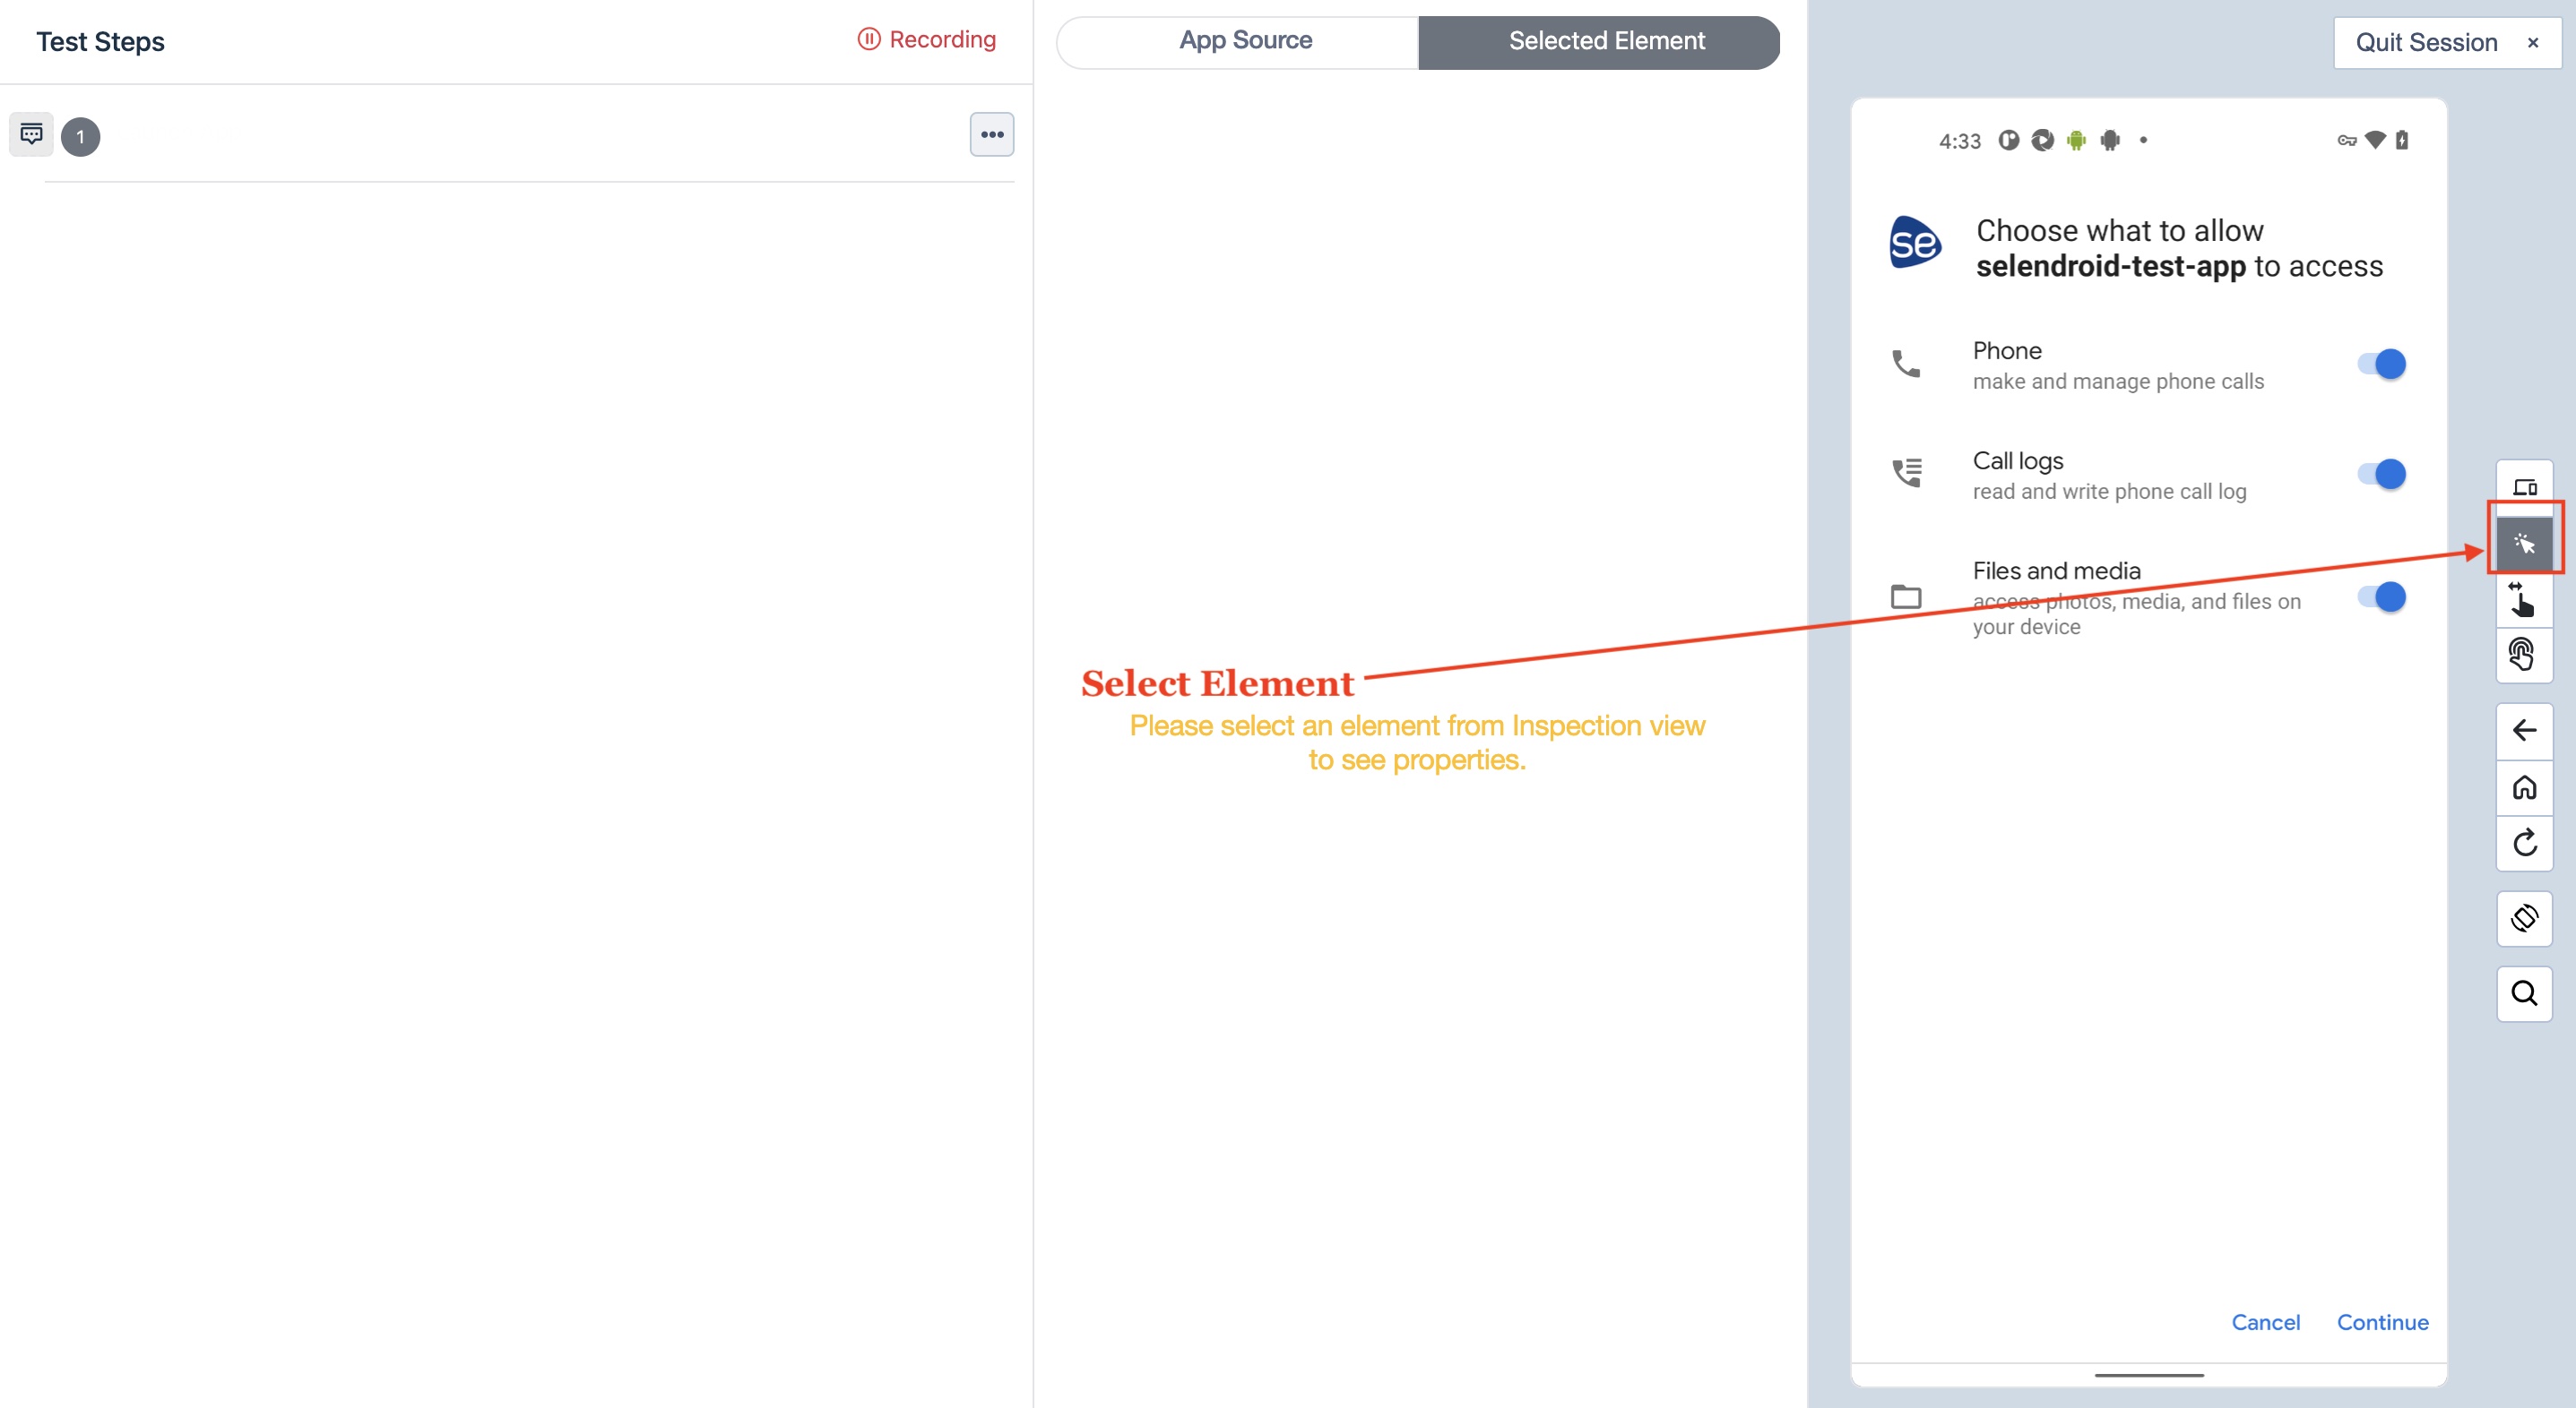Pause recording via the Recording button
This screenshot has width=2576, height=1408.
pyautogui.click(x=926, y=40)
